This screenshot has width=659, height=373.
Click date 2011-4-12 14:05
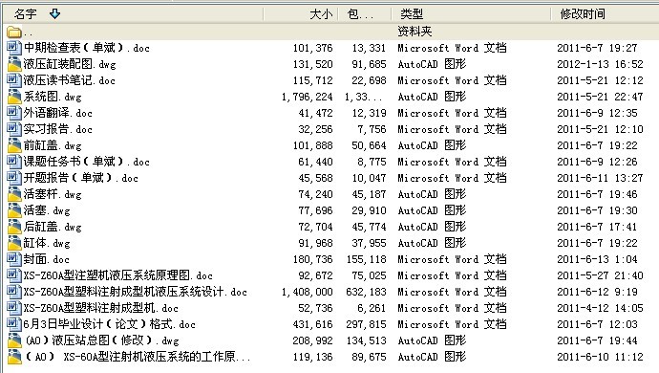coord(600,308)
